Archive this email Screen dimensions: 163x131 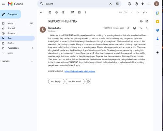point(50,12)
